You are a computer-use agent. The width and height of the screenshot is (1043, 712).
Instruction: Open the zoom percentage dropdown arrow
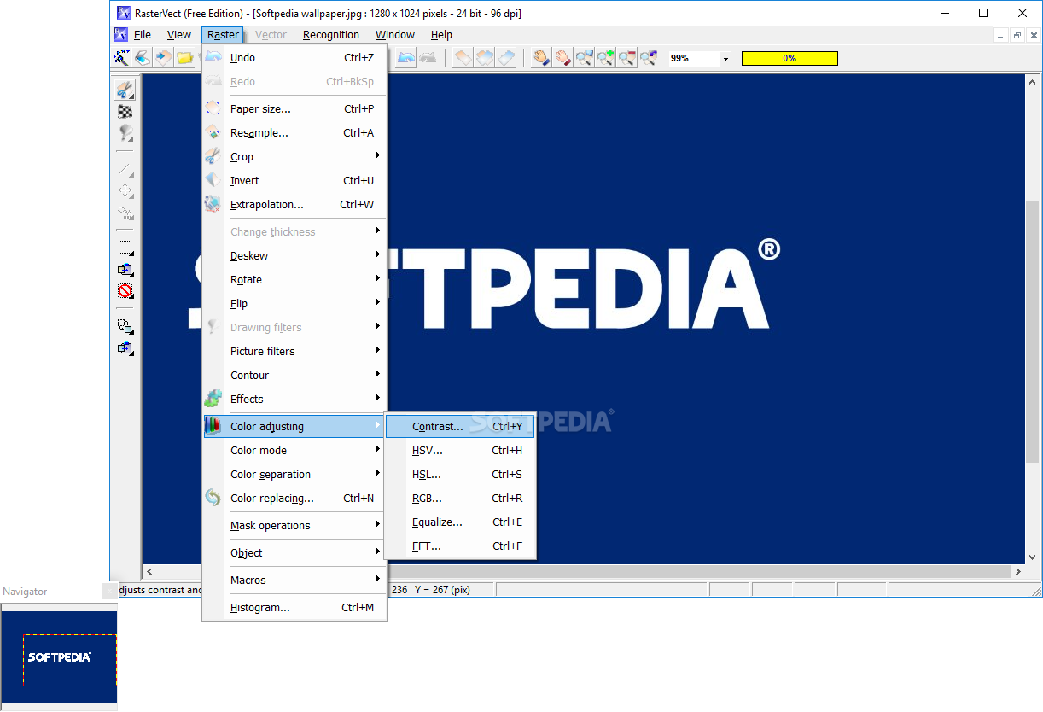725,59
